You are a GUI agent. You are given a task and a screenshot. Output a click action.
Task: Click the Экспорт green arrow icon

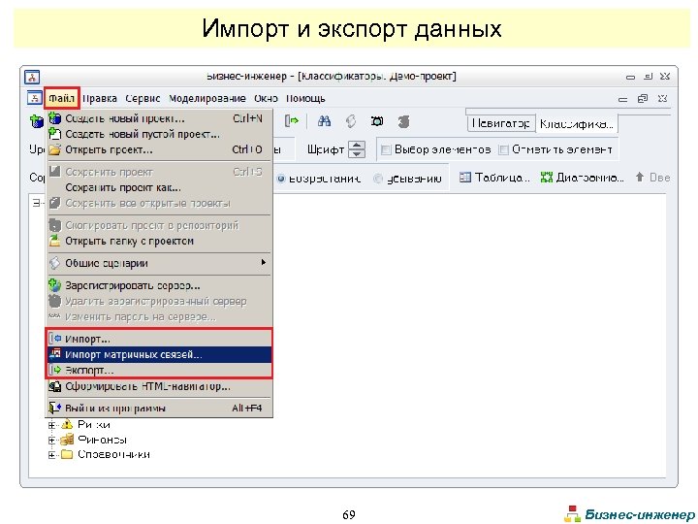(x=54, y=370)
